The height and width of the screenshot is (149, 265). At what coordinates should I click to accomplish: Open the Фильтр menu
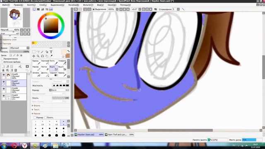click(x=88, y=5)
